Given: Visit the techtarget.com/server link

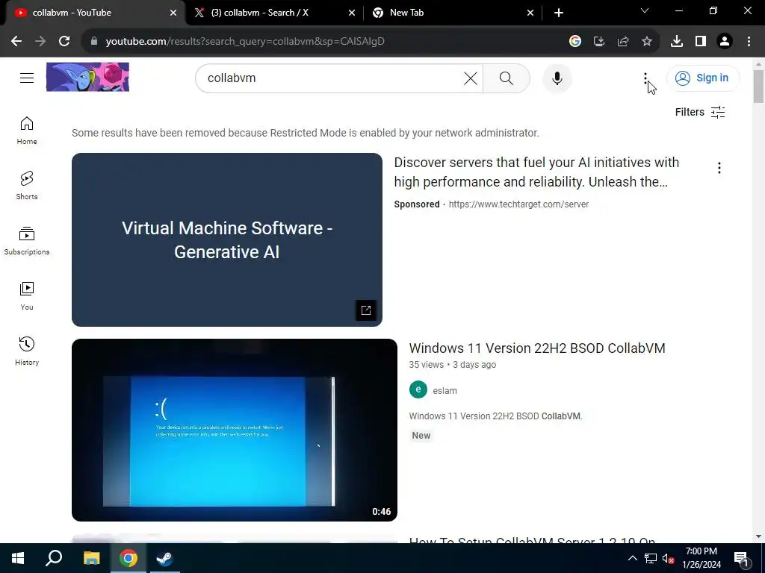Looking at the screenshot, I should [518, 204].
